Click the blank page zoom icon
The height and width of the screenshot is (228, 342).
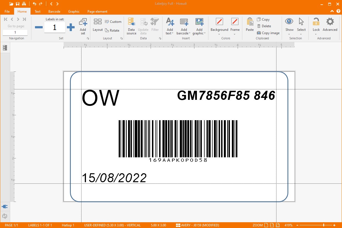tap(266, 225)
